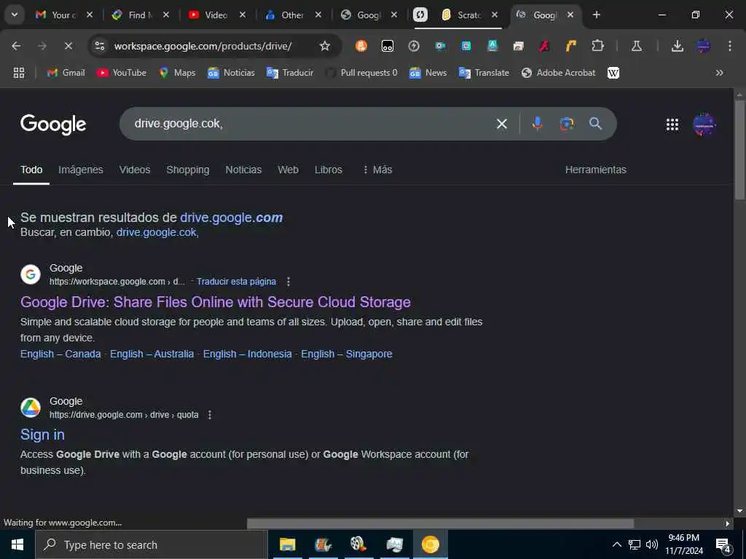Bookmark this page with the star

[324, 46]
